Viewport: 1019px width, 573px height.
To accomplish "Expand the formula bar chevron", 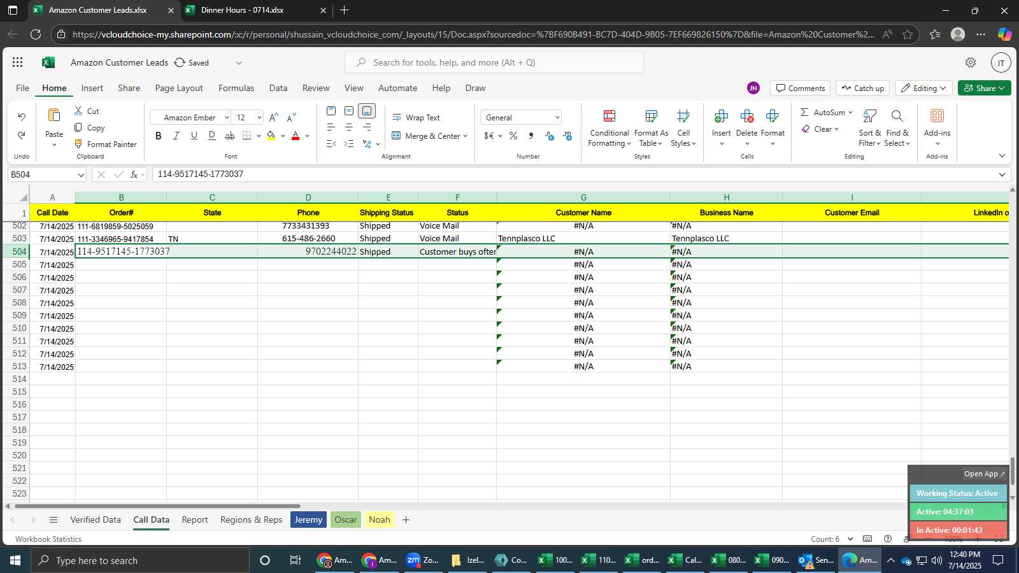I will [1002, 174].
